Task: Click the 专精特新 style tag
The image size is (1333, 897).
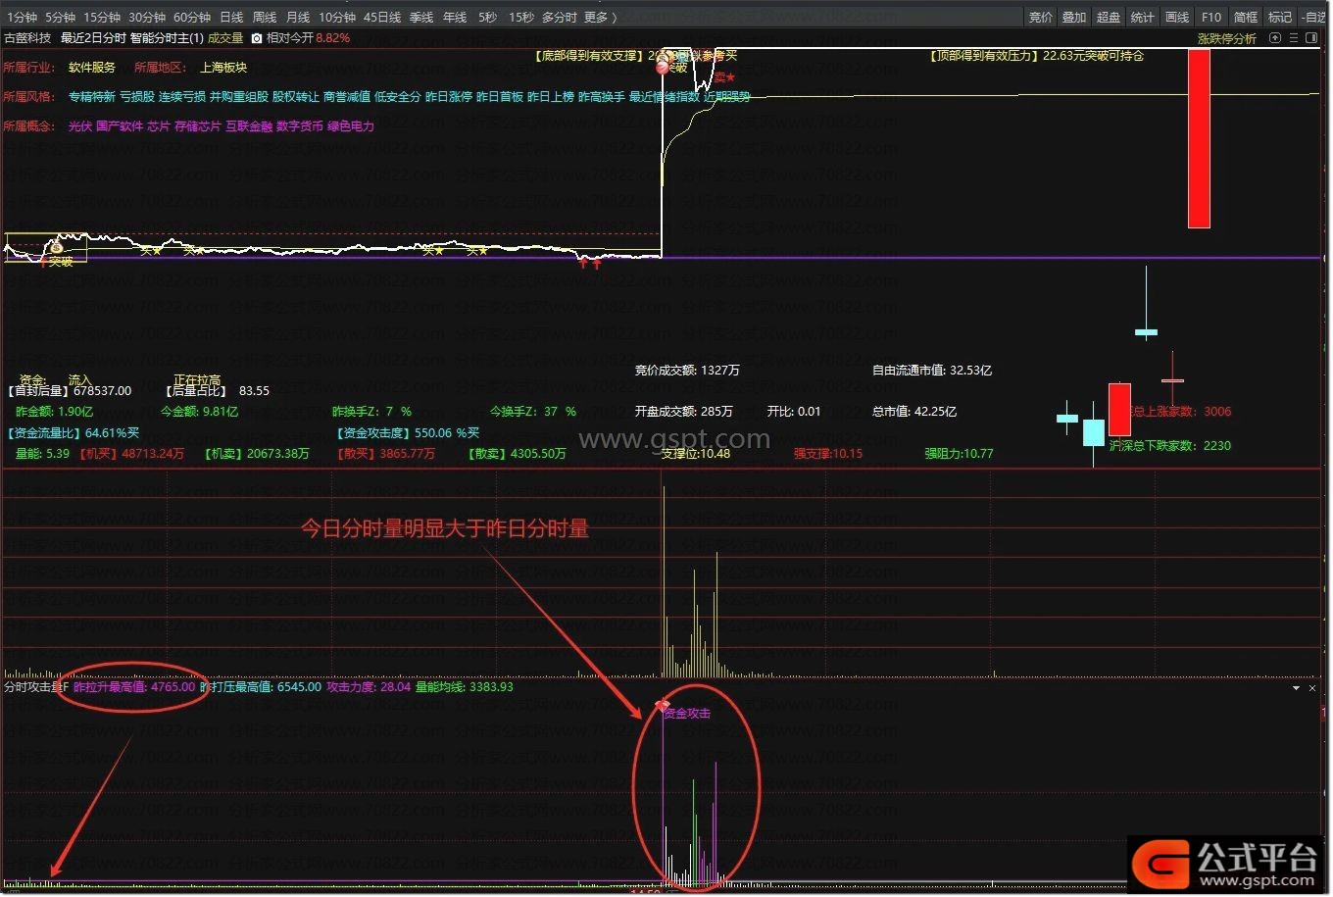Action: click(x=92, y=97)
